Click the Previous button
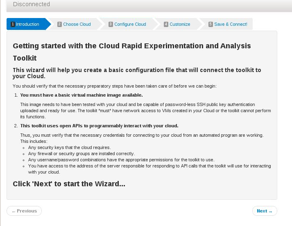Screen dimensions: 292x226 click(x=24, y=211)
